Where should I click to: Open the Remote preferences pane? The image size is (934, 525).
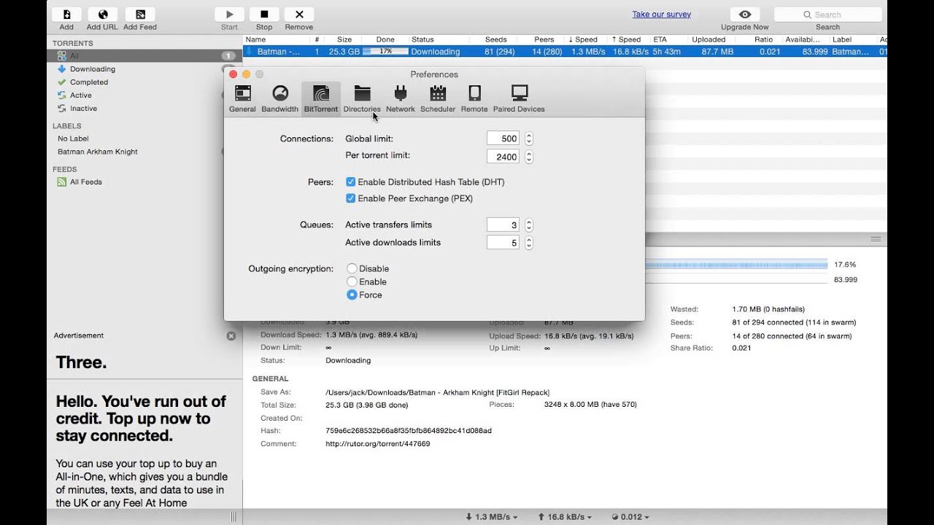click(474, 99)
